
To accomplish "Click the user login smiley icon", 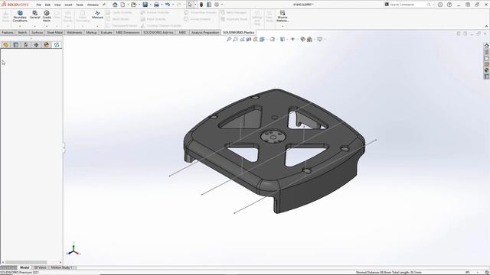I will (x=440, y=5).
